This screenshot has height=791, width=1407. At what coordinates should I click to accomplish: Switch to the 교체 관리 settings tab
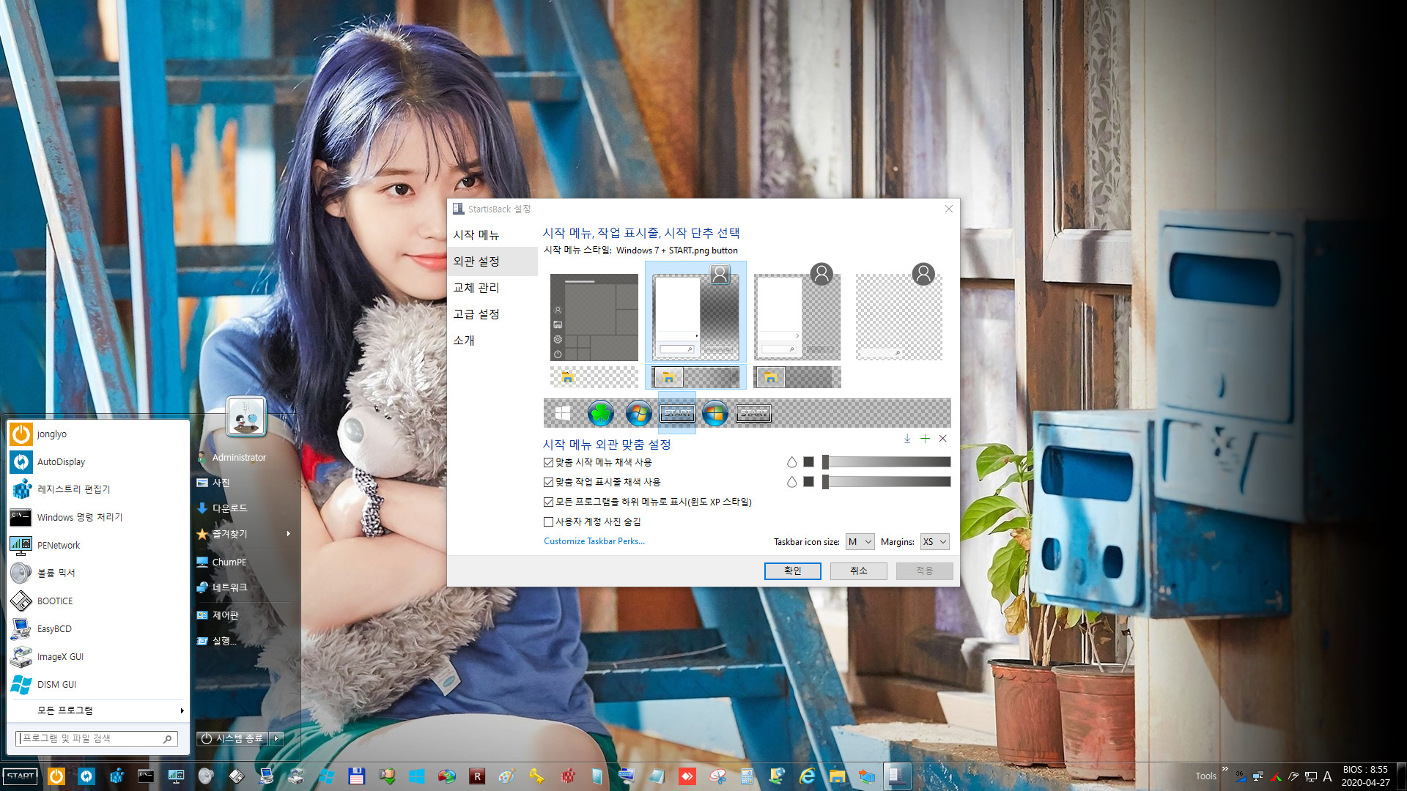492,288
